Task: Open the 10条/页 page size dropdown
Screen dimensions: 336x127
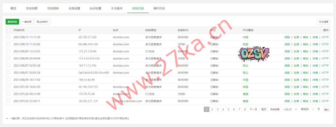Action: (290, 109)
